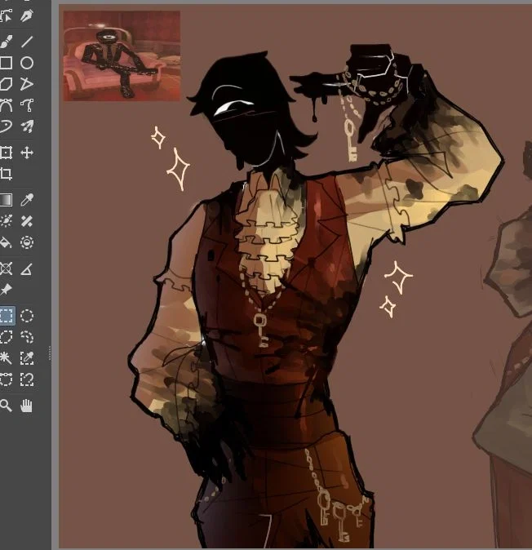Select the Similar Color Selection tool
The height and width of the screenshot is (550, 532).
[x=27, y=357]
